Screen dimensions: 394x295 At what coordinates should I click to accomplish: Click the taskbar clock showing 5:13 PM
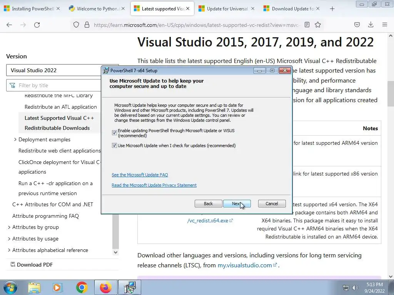tap(375, 288)
